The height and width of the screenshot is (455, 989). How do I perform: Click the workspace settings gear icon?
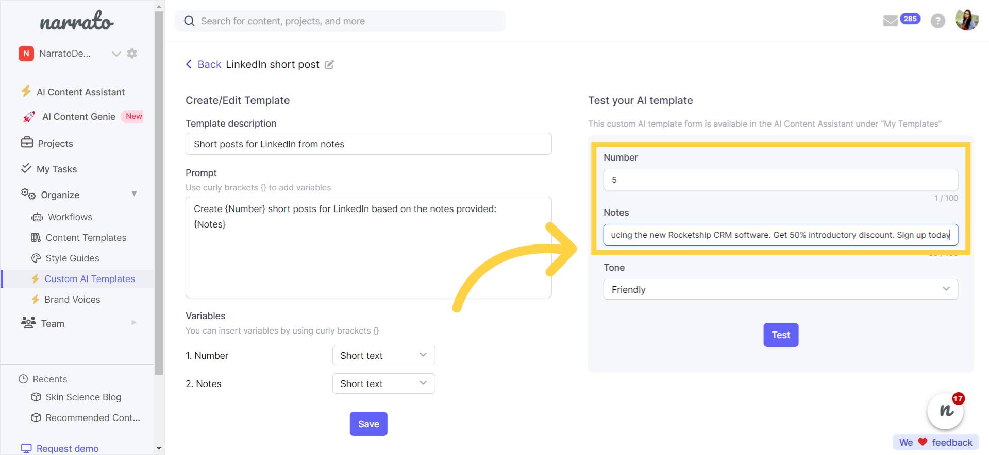coord(132,54)
